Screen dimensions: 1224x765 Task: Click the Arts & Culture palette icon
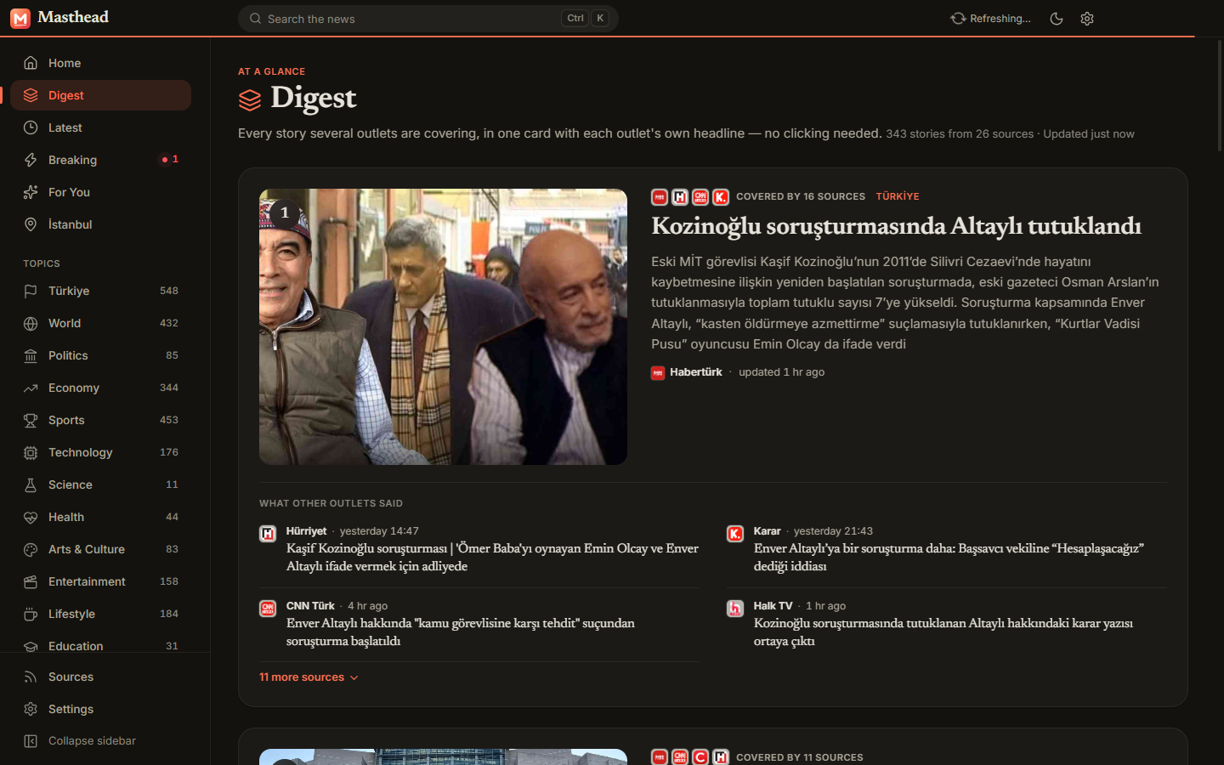tap(31, 549)
